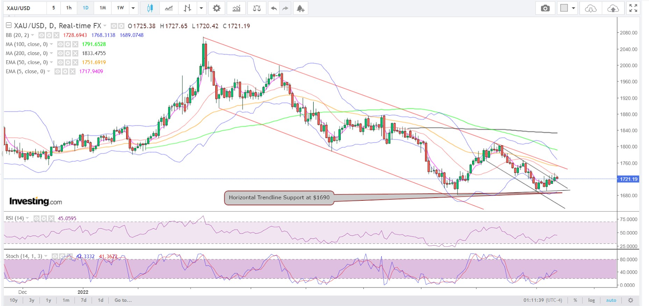
Task: Open EMA (5, close, 0) settings gear
Action: pos(65,71)
